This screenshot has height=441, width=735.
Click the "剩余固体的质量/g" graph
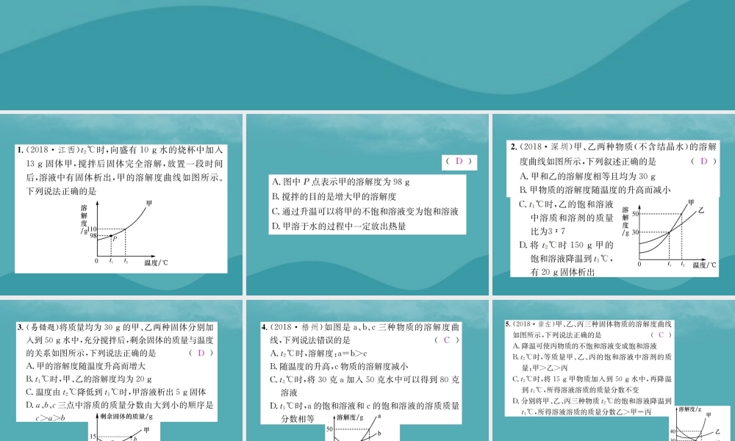[x=124, y=427]
